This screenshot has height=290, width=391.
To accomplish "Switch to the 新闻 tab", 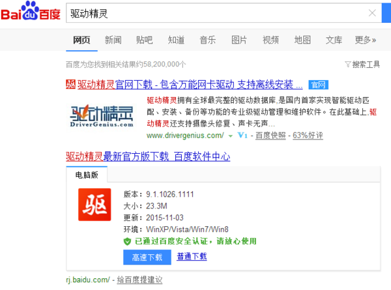I will [113, 40].
